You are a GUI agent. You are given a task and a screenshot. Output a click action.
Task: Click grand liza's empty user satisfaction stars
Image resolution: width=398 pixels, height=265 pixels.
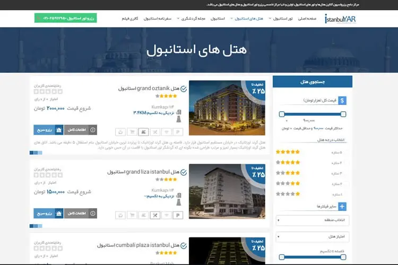[x=48, y=175]
